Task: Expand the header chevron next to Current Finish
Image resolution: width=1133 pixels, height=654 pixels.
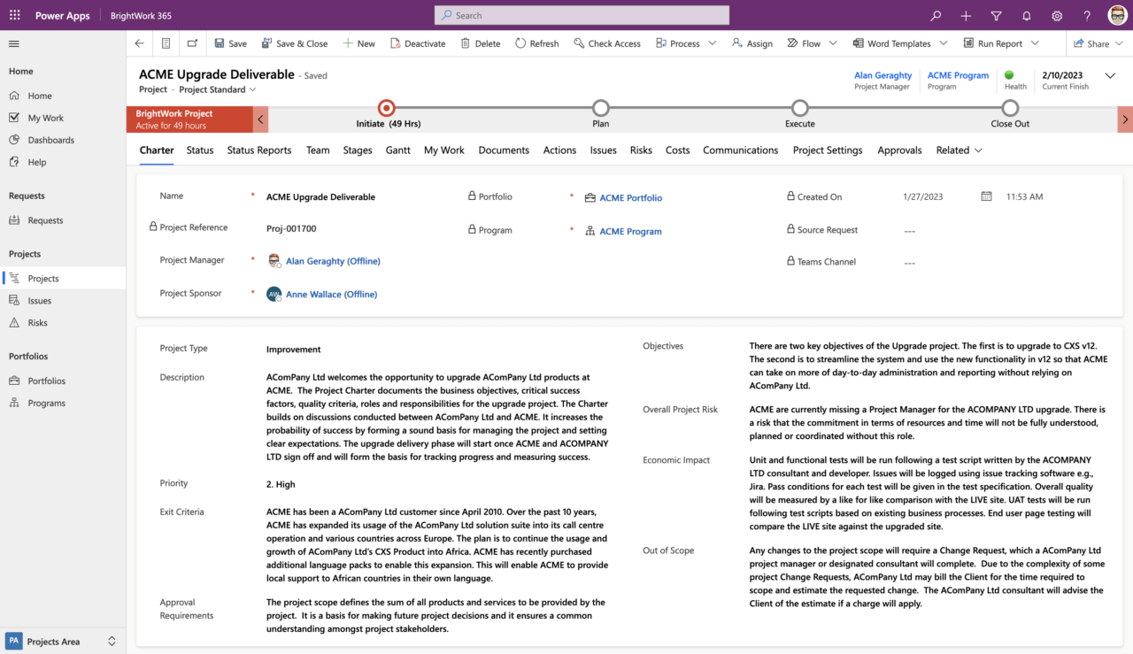Action: click(x=1110, y=76)
